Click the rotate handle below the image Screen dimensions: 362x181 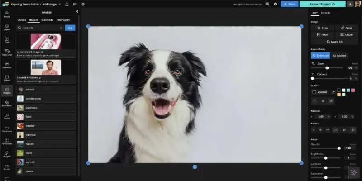(195, 167)
